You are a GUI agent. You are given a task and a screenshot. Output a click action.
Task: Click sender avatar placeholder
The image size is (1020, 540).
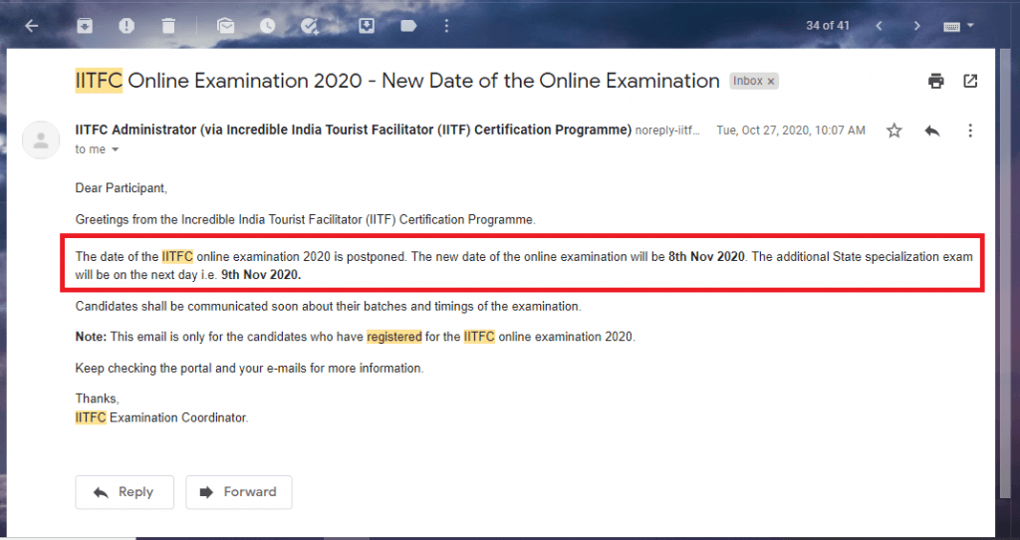41,139
